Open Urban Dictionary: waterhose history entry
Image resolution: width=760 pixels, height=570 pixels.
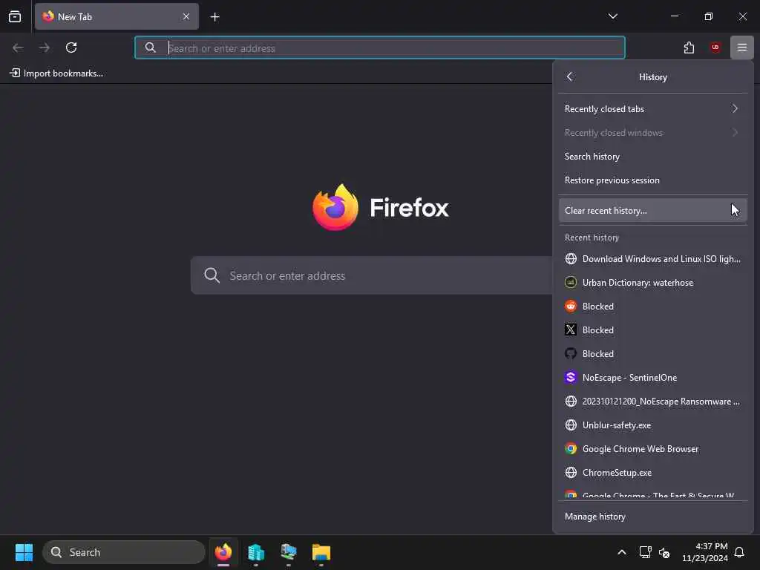pyautogui.click(x=653, y=283)
